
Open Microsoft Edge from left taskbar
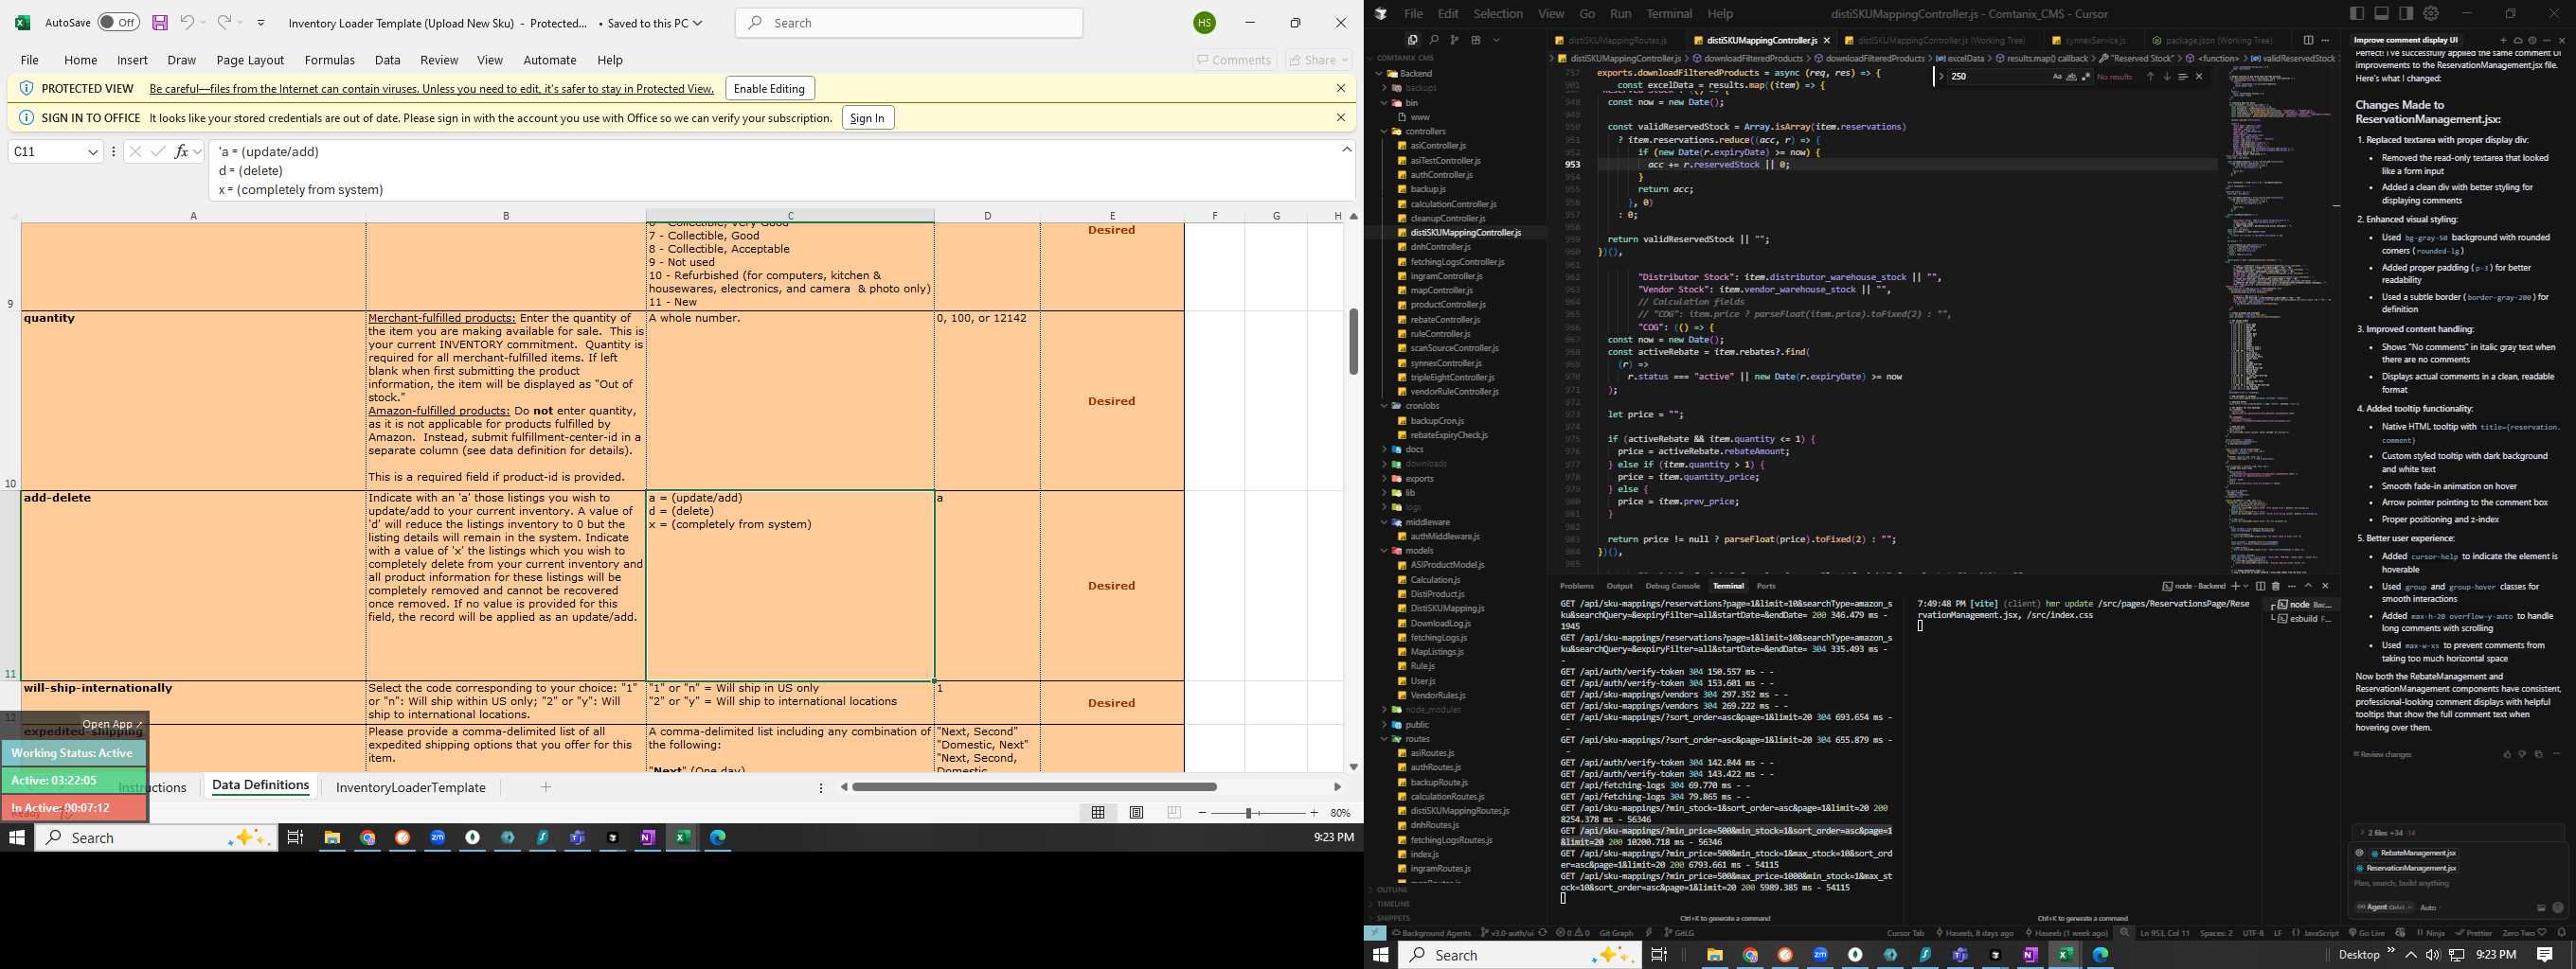coord(717,837)
